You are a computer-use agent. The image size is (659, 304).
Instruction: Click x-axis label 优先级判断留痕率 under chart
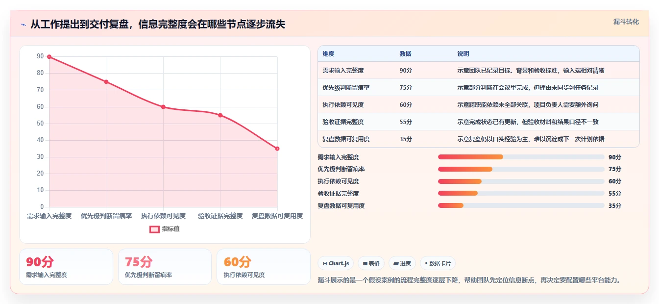tap(106, 216)
